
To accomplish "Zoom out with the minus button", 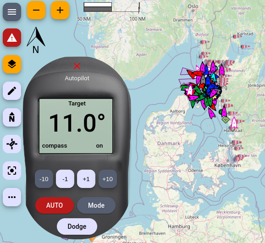I will 36,10.
